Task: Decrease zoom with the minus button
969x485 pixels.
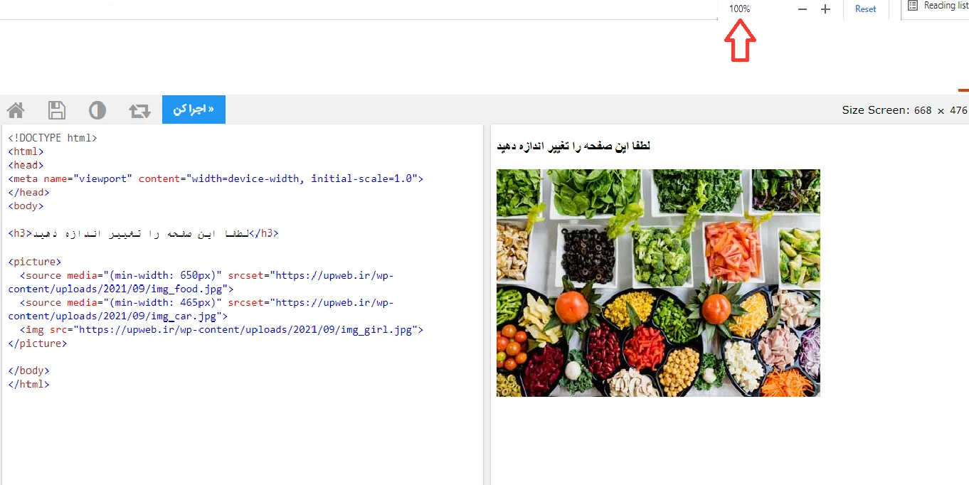Action: [803, 9]
